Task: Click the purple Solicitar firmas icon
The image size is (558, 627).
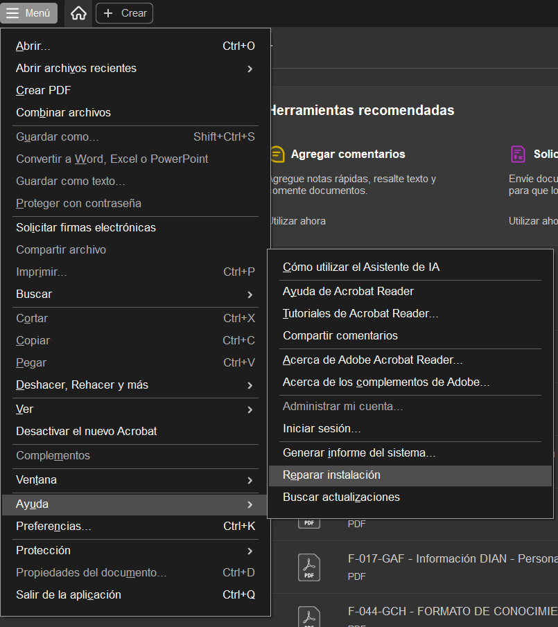Action: pos(518,154)
